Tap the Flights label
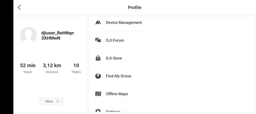Viewport: 256px width, 114px height. 76,72
